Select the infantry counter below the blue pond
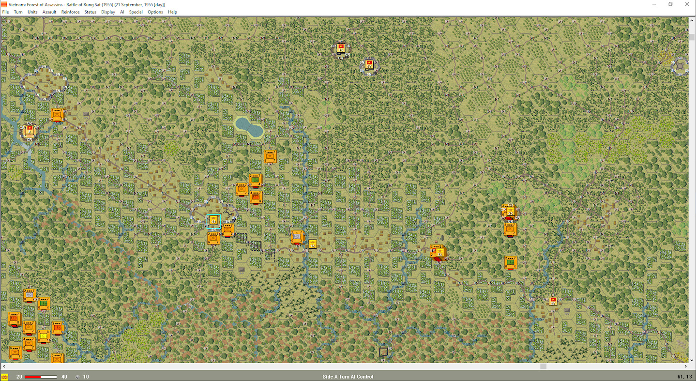 (x=270, y=156)
